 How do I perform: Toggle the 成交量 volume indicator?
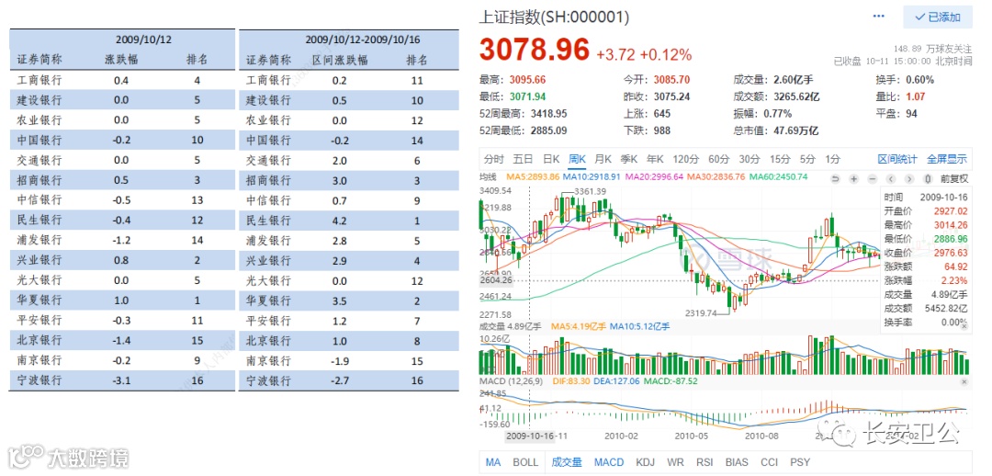566,463
